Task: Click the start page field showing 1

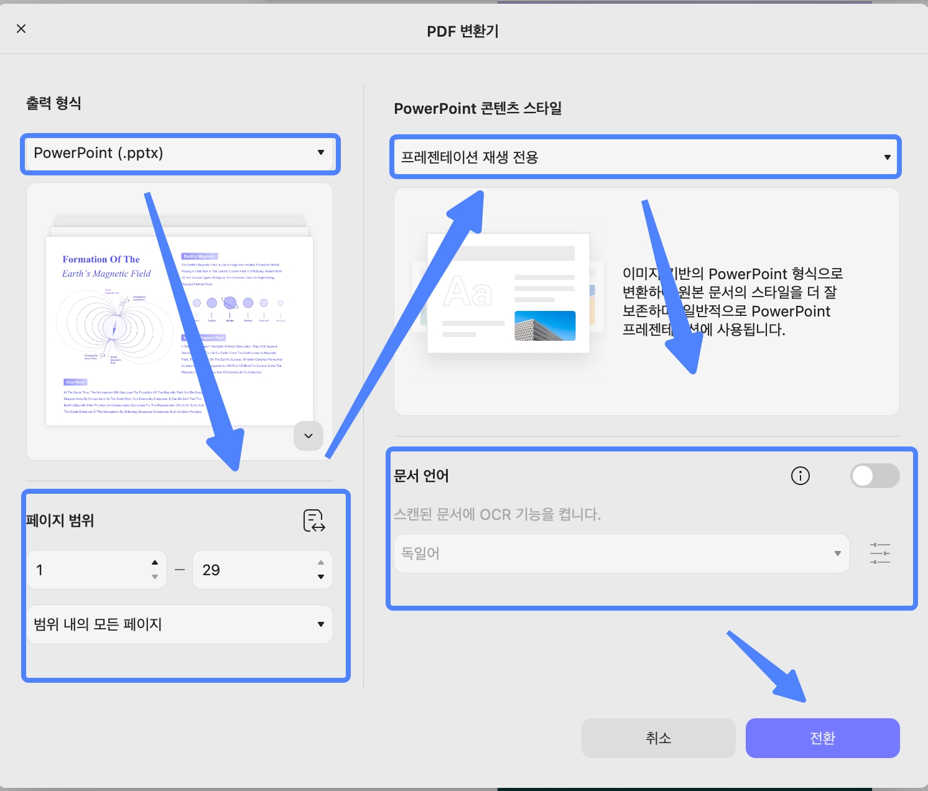Action: 97,570
